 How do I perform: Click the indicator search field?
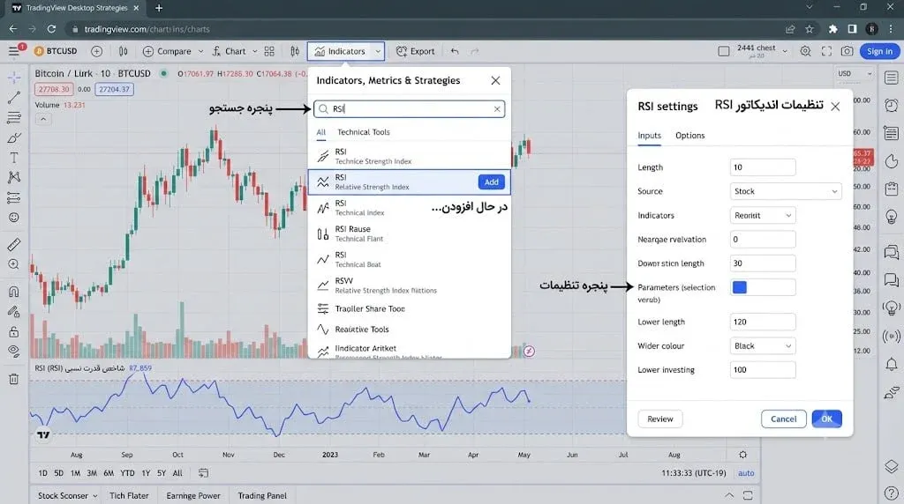(x=409, y=108)
